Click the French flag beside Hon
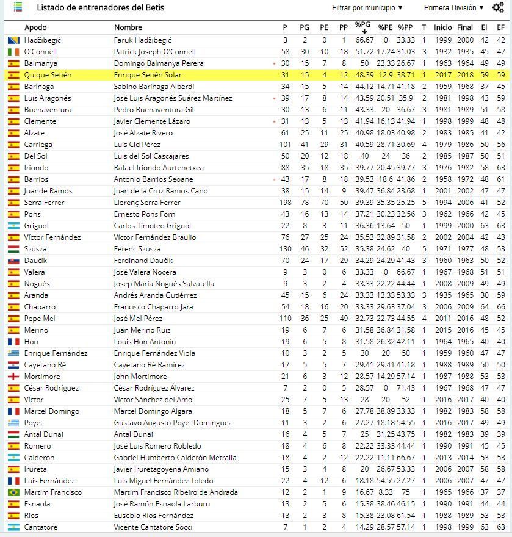This screenshot has height=537, width=512. point(13,342)
